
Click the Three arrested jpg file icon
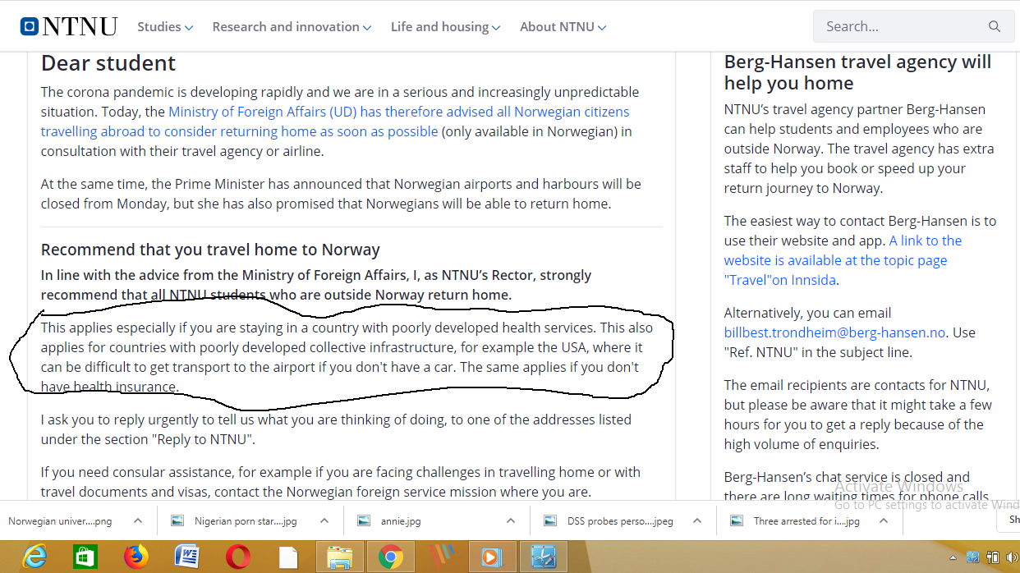(737, 520)
